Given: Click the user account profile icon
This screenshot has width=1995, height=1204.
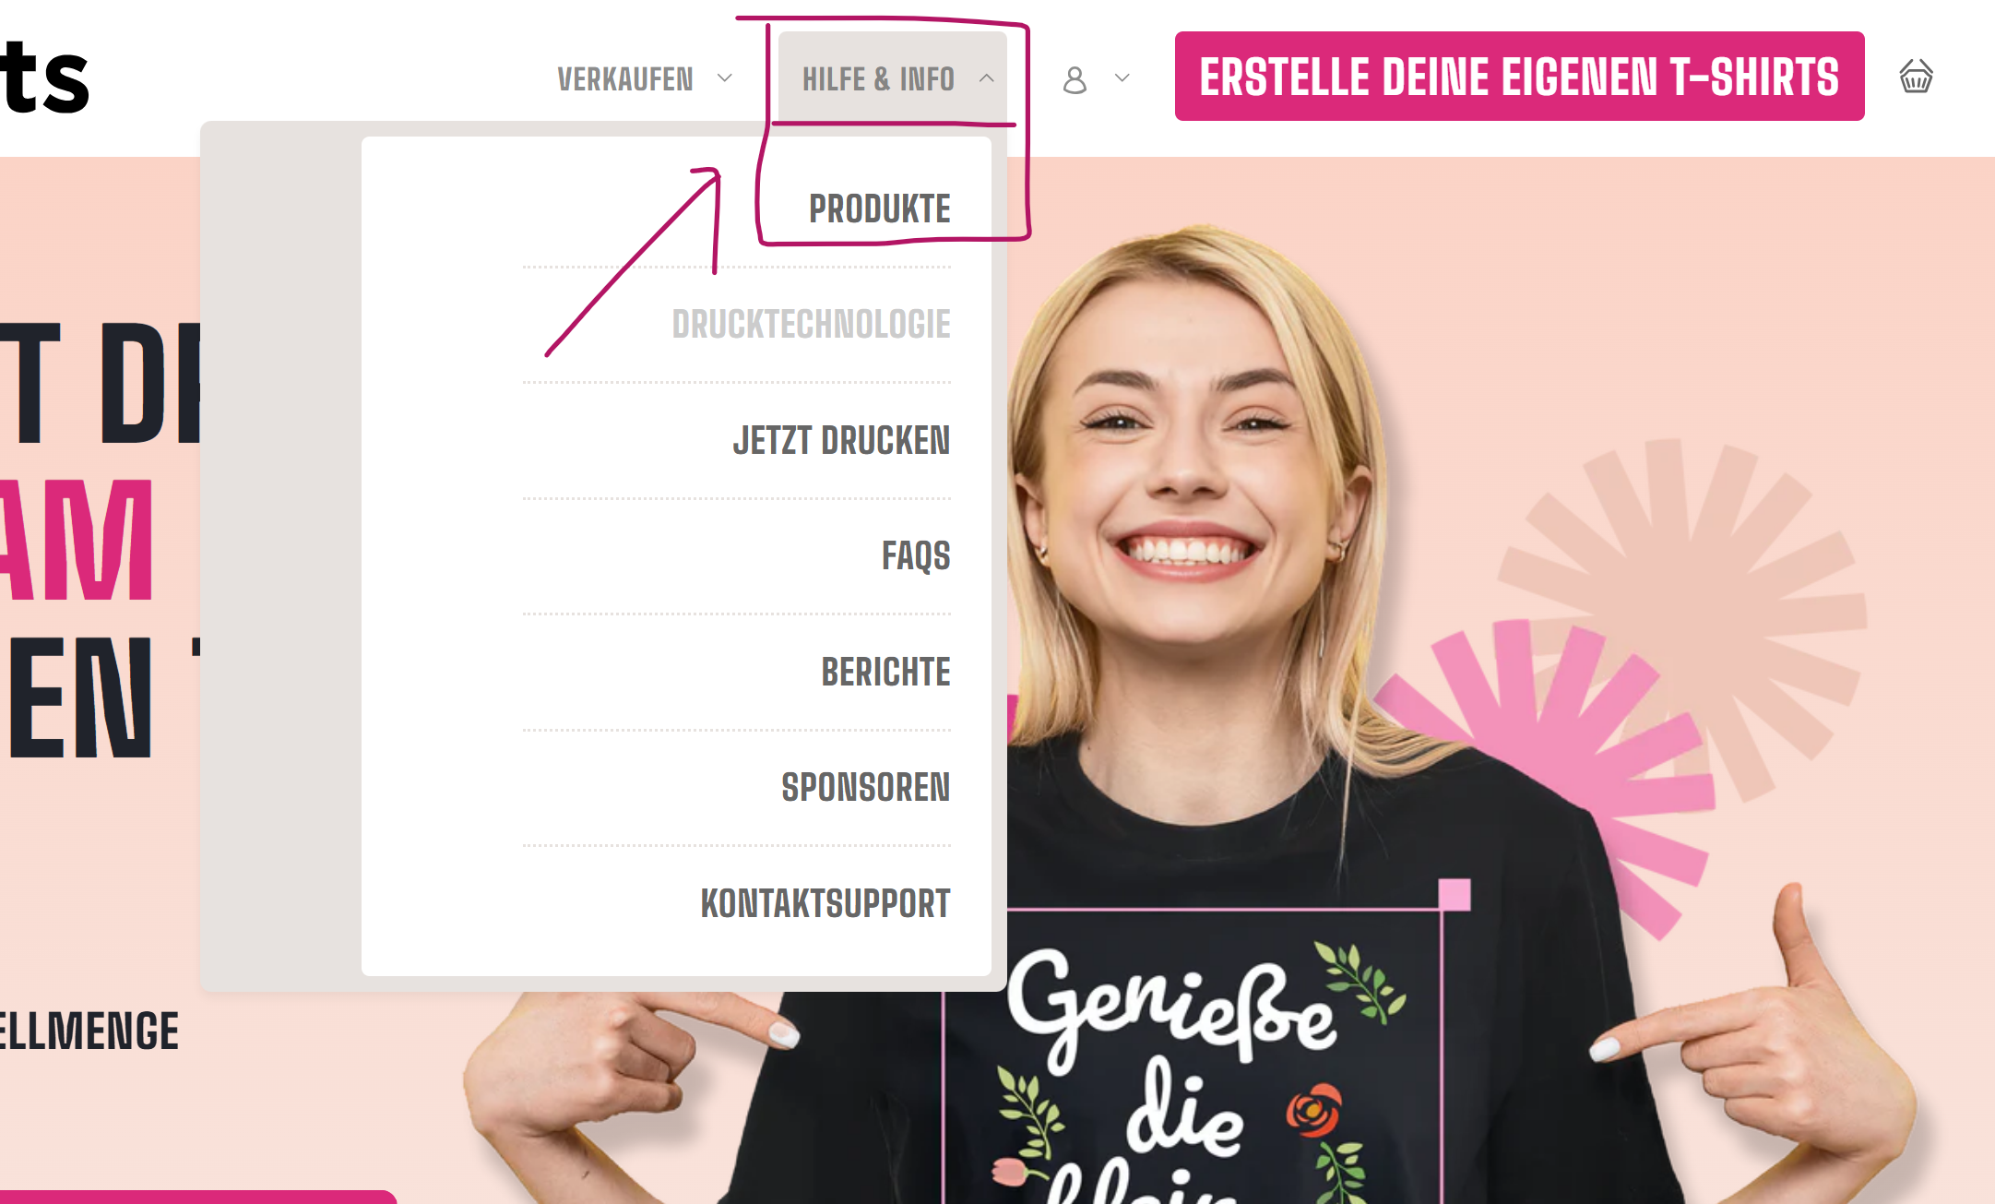Looking at the screenshot, I should tap(1075, 80).
